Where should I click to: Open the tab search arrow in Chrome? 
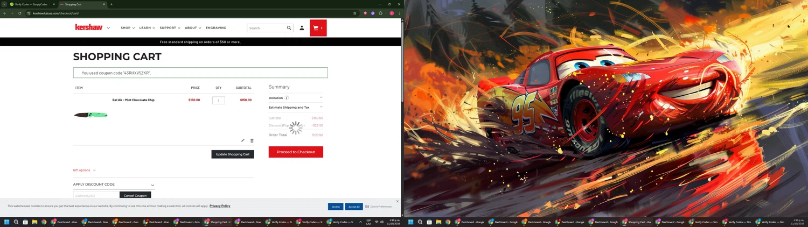point(4,4)
